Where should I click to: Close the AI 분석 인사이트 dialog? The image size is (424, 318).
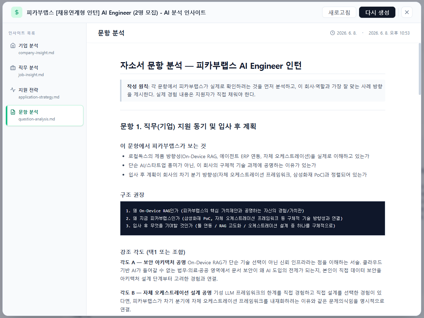tap(407, 12)
